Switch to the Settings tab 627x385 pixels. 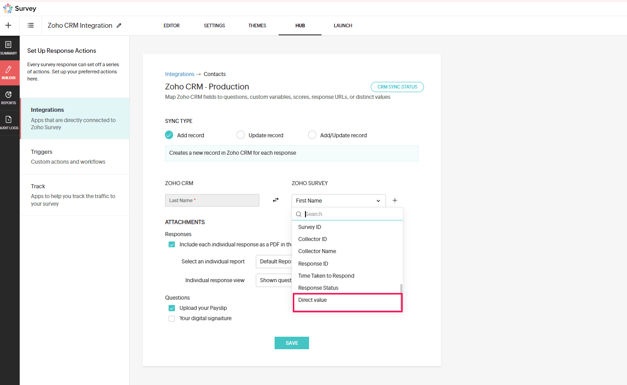(x=215, y=25)
